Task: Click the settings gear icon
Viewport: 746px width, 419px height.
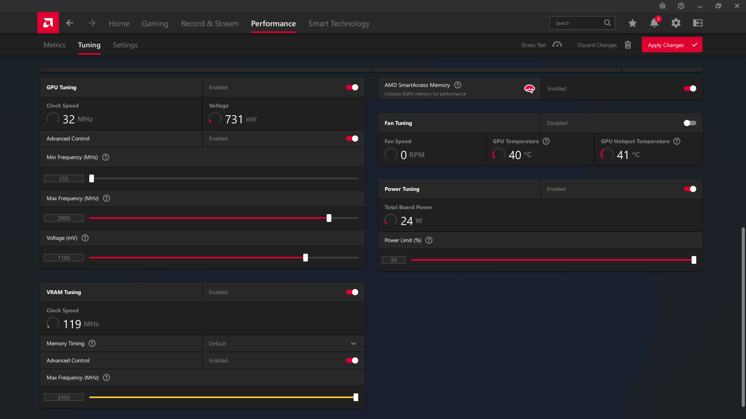Action: pyautogui.click(x=676, y=23)
